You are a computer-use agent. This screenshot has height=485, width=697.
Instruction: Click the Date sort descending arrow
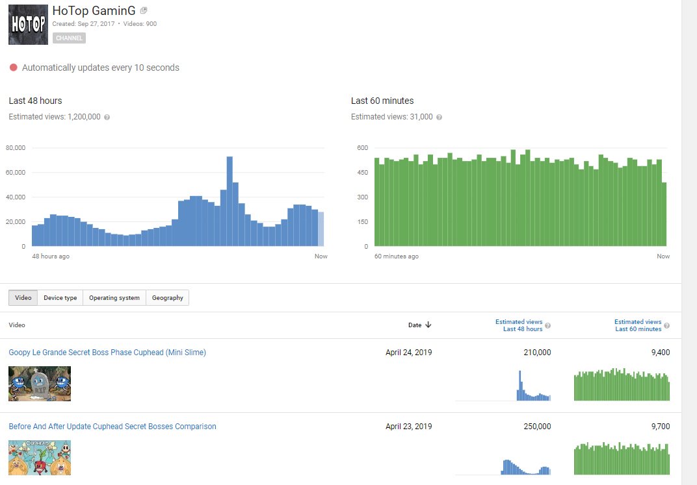tap(428, 325)
